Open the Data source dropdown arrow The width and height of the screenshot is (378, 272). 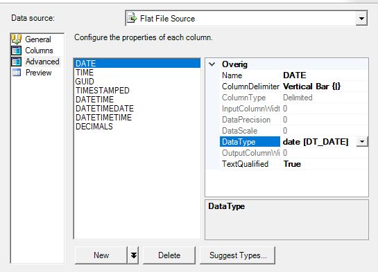[361, 18]
